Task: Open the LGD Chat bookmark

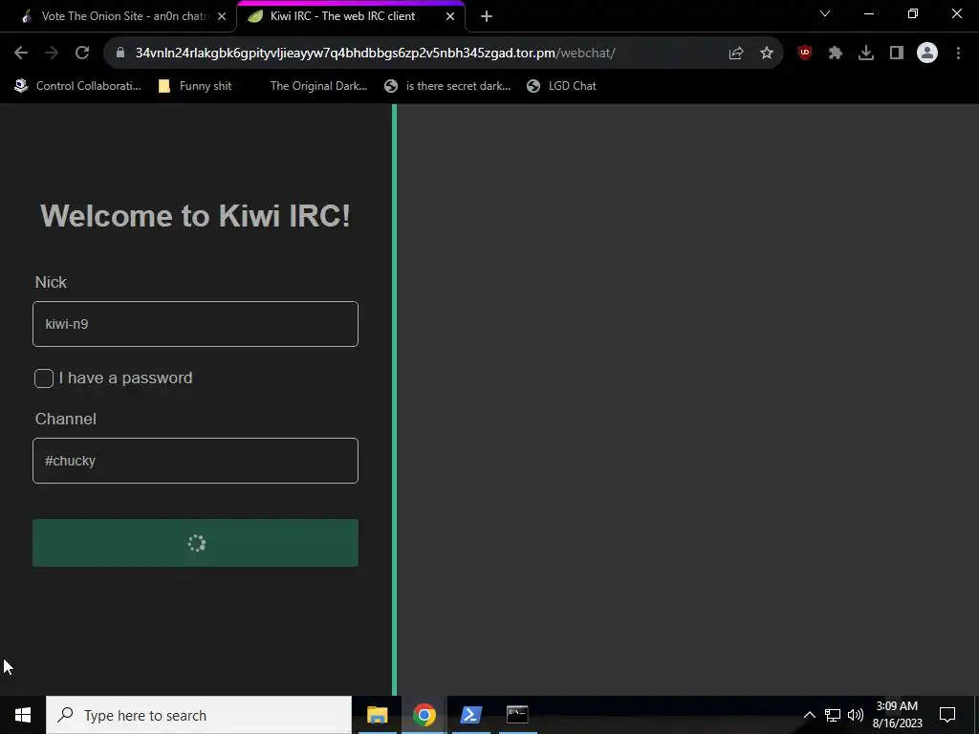Action: 561,86
